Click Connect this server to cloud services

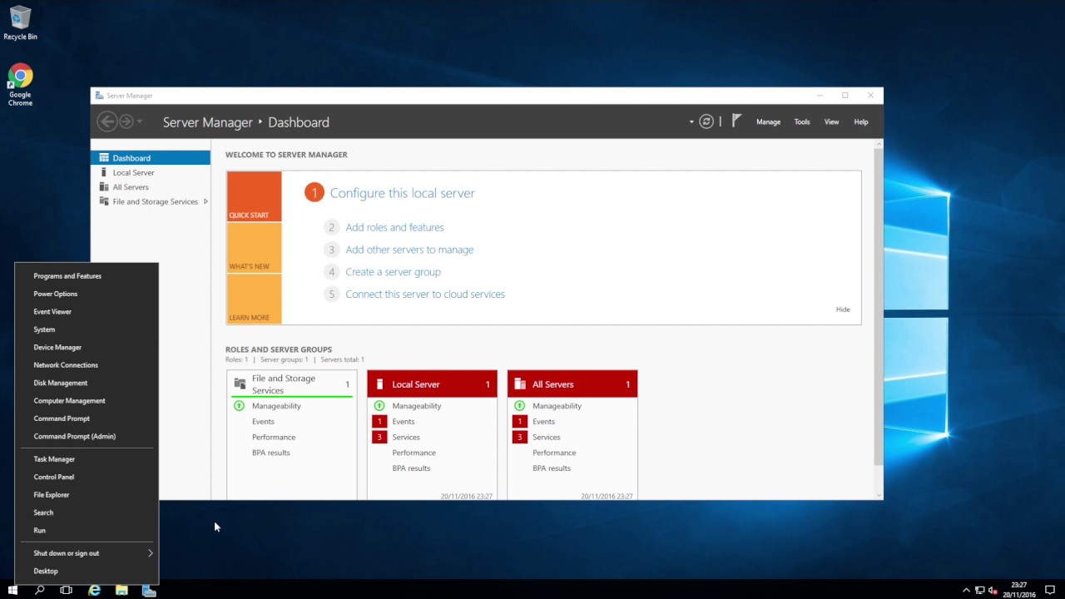coord(424,295)
